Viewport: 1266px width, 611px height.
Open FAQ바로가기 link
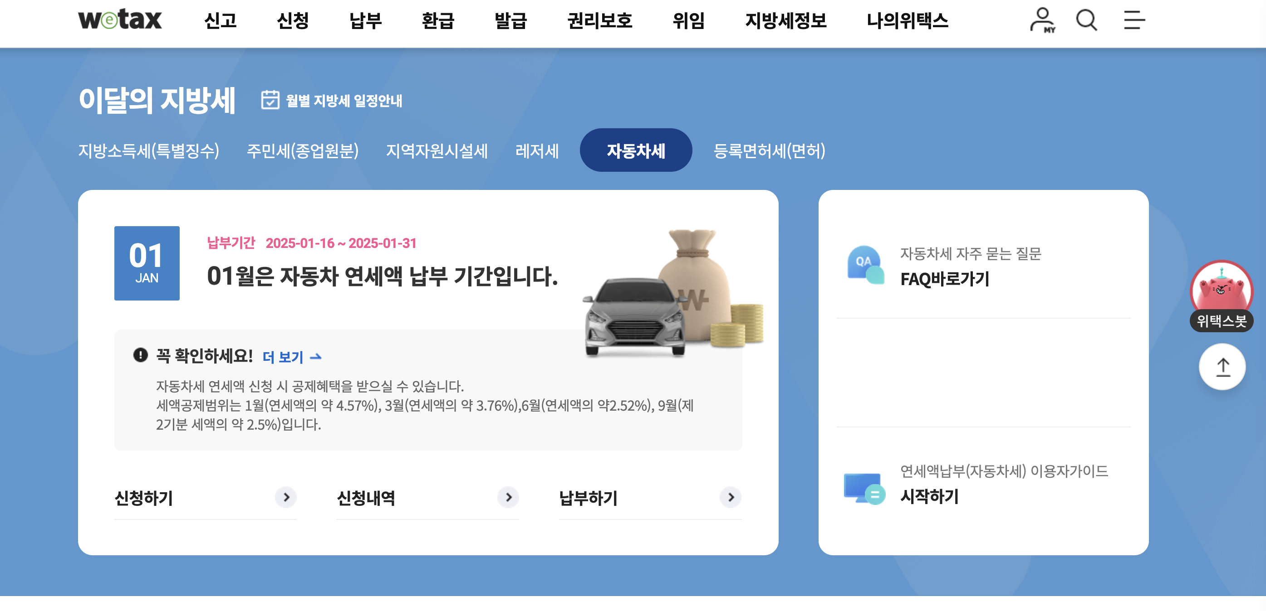coord(944,279)
